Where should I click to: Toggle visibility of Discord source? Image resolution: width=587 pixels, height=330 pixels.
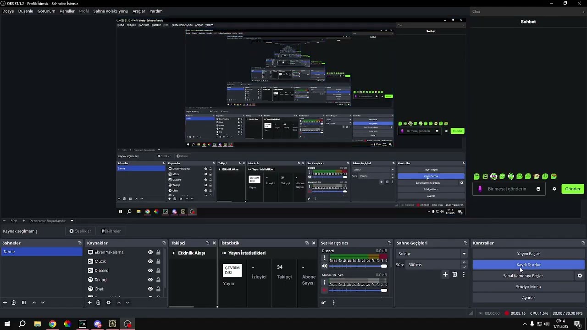click(150, 270)
